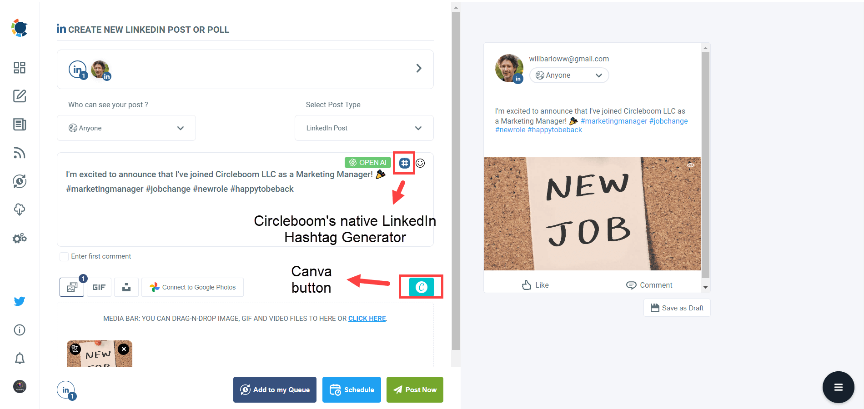Expand the Select Post Type dropdown
The image size is (864, 409).
(363, 128)
